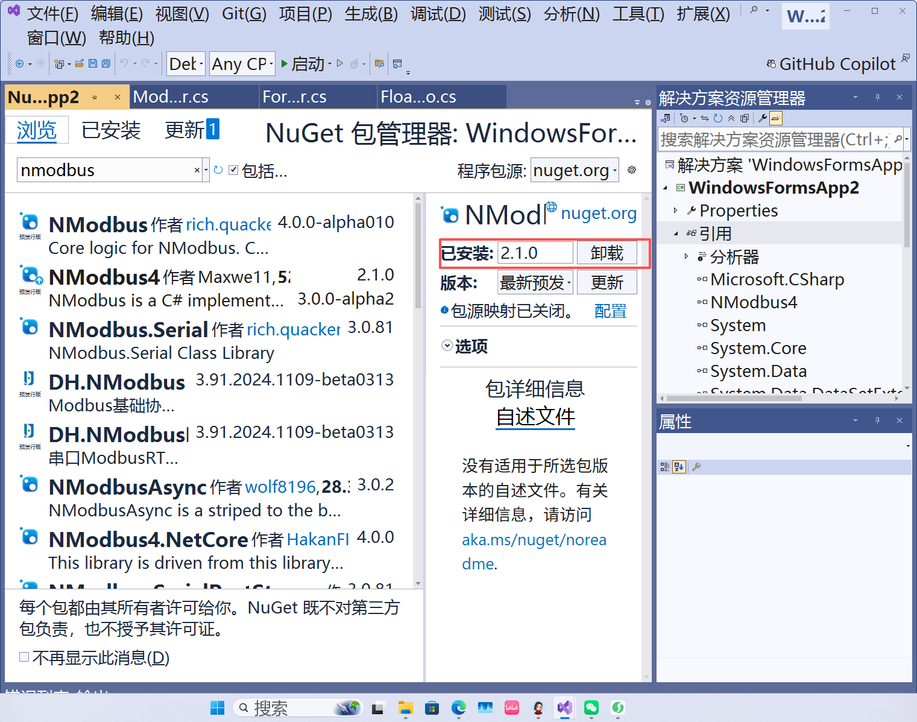The width and height of the screenshot is (917, 722).
Task: Click the 自述文件 readme link
Action: 535,416
